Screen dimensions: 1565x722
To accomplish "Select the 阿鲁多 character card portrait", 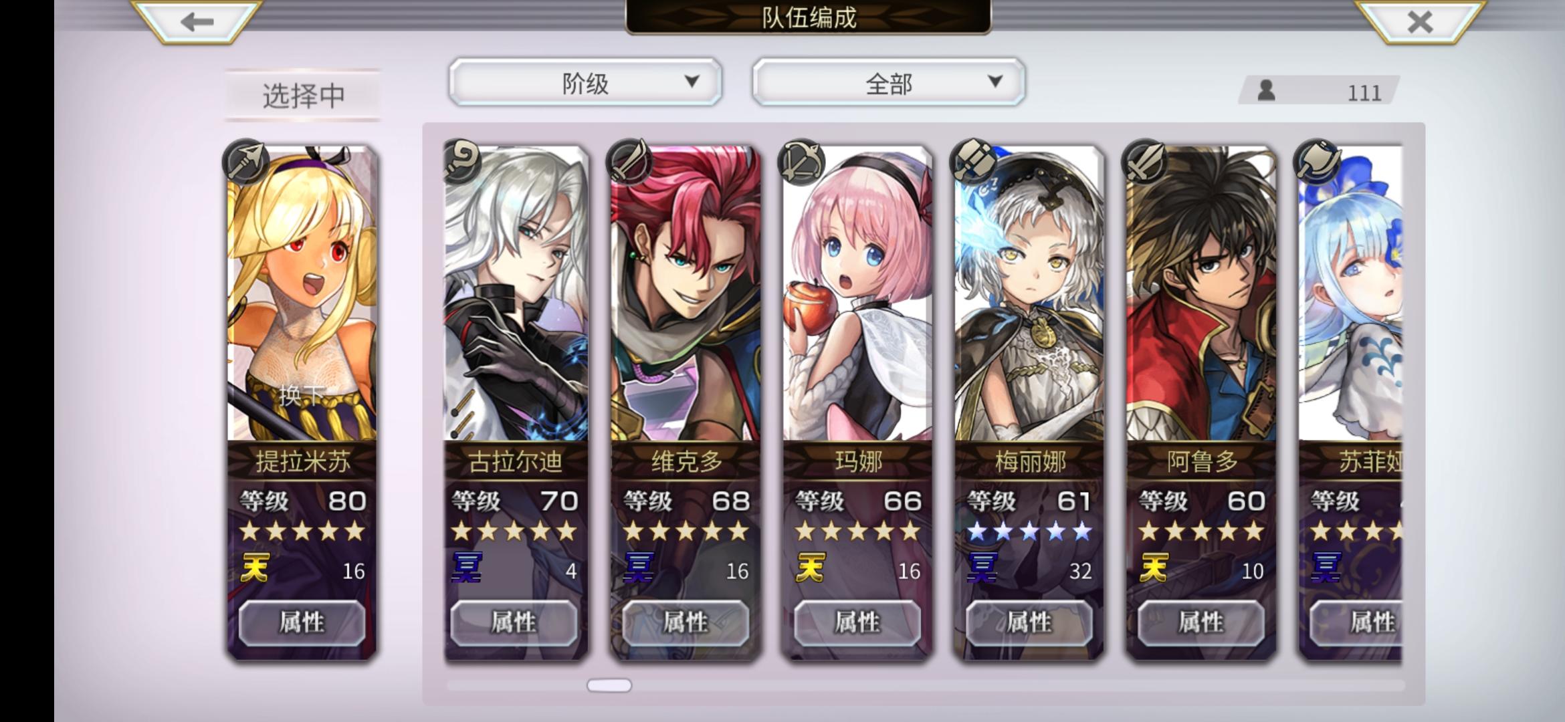I will pos(1201,294).
